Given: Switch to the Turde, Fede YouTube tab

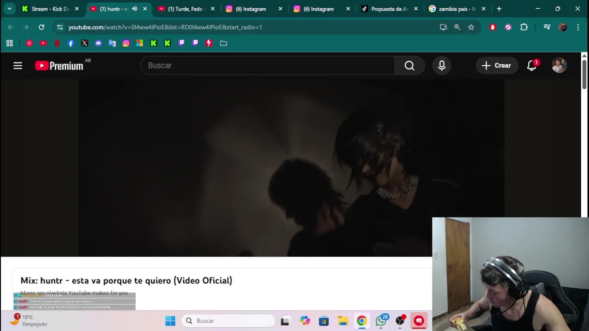Looking at the screenshot, I should 185,9.
